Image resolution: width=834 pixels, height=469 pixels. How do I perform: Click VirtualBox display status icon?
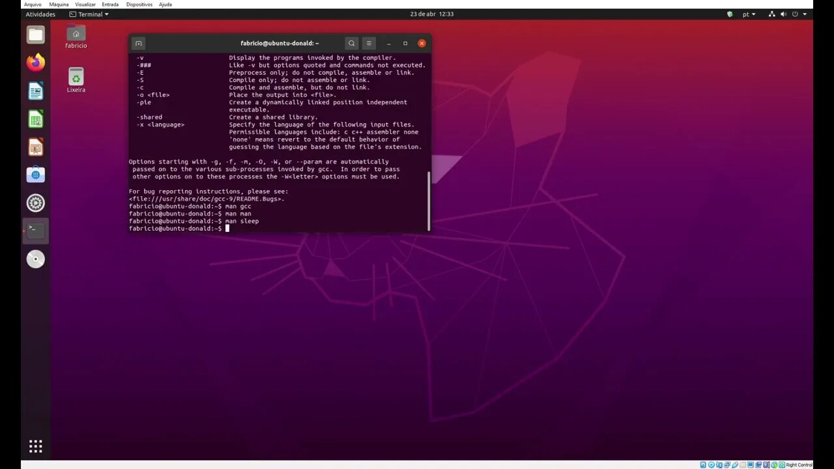(751, 464)
